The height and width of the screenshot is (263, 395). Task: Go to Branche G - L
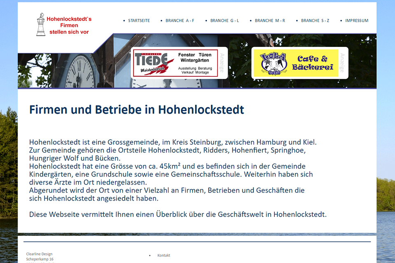click(224, 21)
